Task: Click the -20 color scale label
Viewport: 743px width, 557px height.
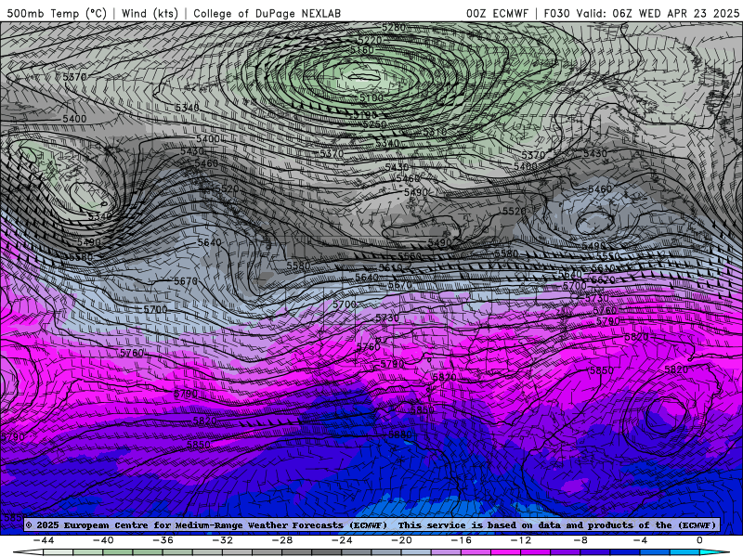Action: click(x=401, y=540)
